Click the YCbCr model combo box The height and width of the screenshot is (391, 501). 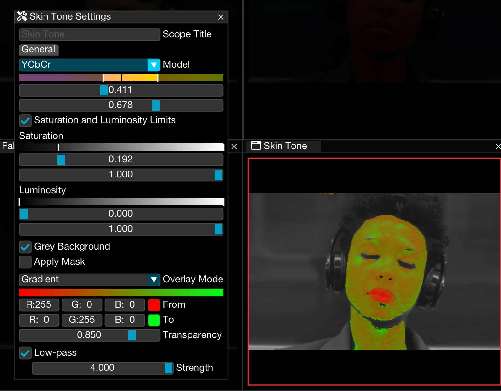pos(83,65)
